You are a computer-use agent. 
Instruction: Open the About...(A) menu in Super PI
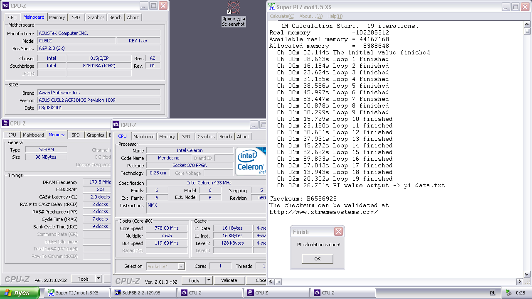point(311,16)
